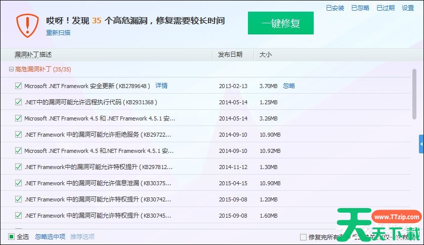
Task: Click the blue side panel arrow handle
Action: coord(421,144)
